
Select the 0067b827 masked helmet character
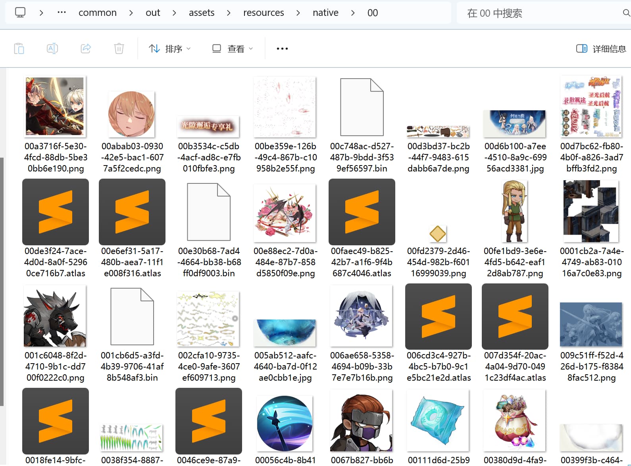[362, 421]
